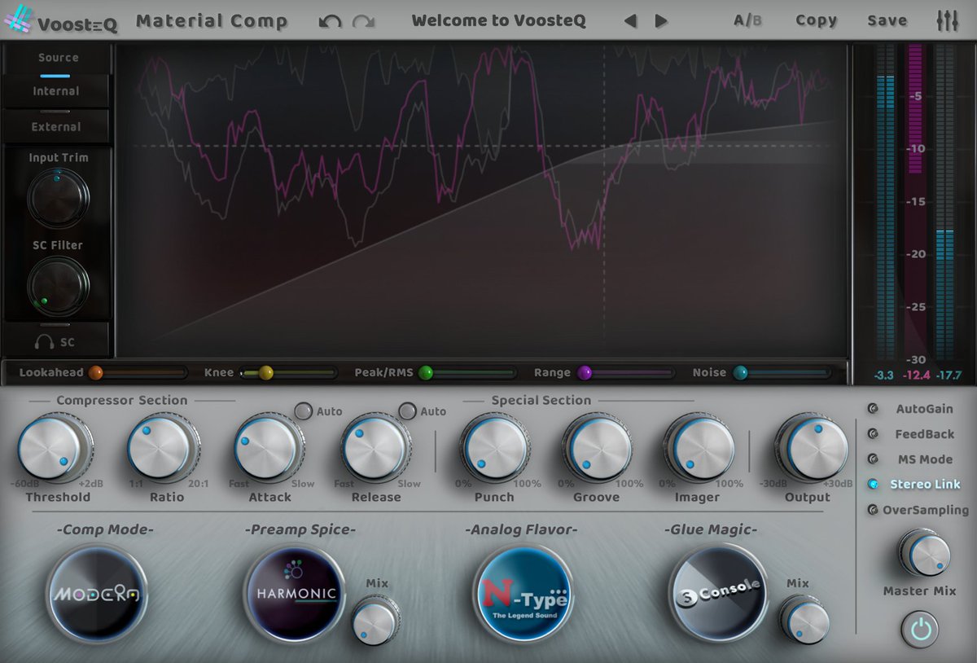Adjust the Peak/RMS slider
Screen dimensions: 977x663
click(x=468, y=373)
